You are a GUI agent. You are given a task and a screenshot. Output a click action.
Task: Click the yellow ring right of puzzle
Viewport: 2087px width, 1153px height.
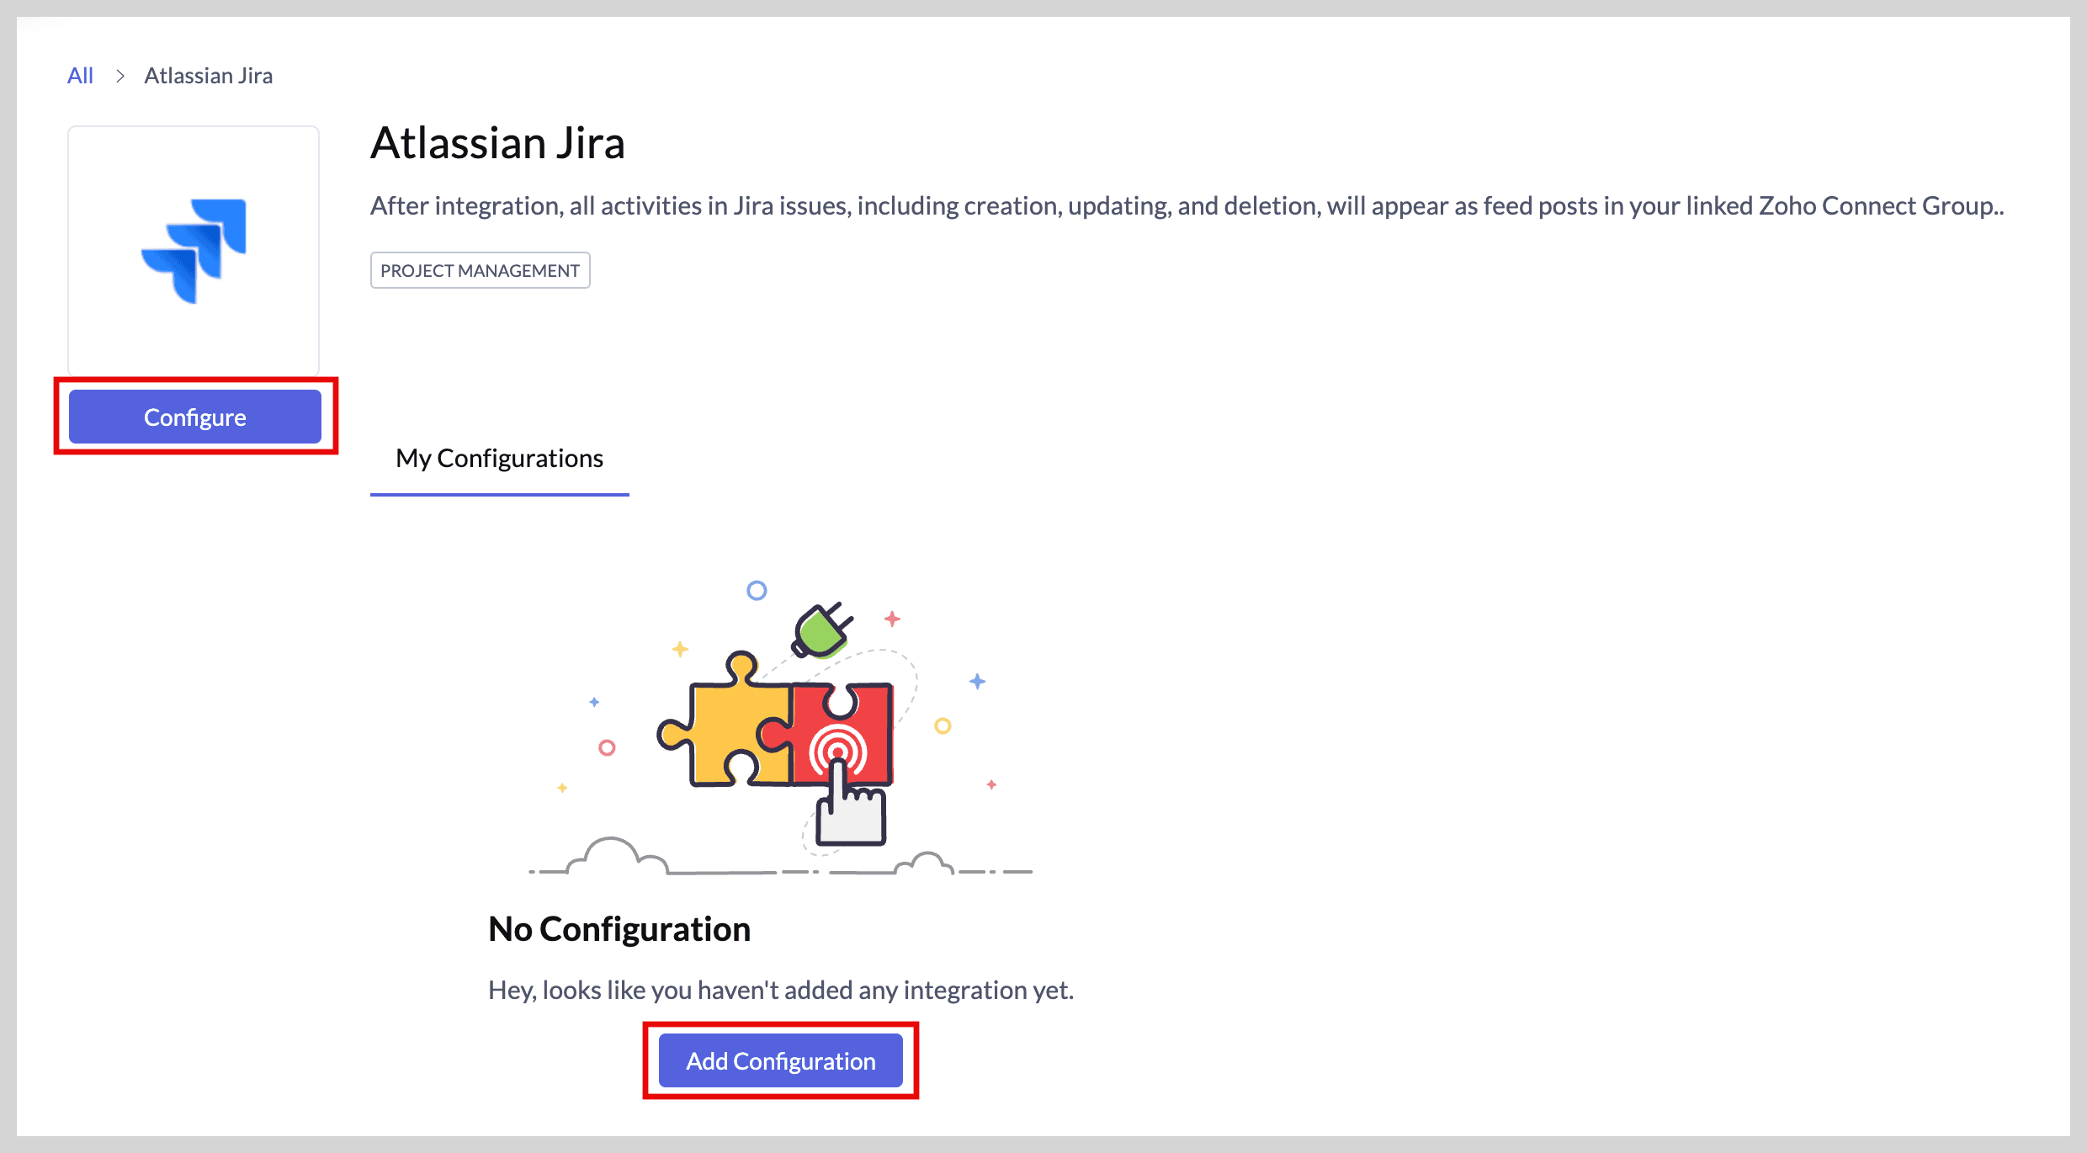943,725
